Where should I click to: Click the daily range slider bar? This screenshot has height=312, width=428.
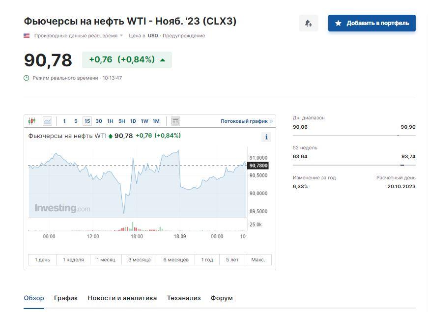[x=354, y=136]
